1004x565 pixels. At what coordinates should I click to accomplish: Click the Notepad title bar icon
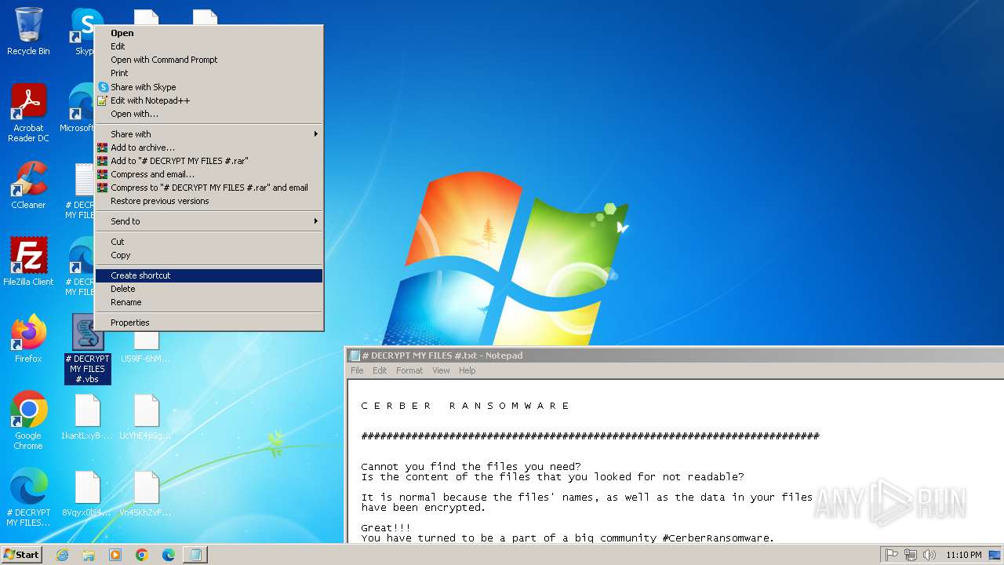(355, 355)
